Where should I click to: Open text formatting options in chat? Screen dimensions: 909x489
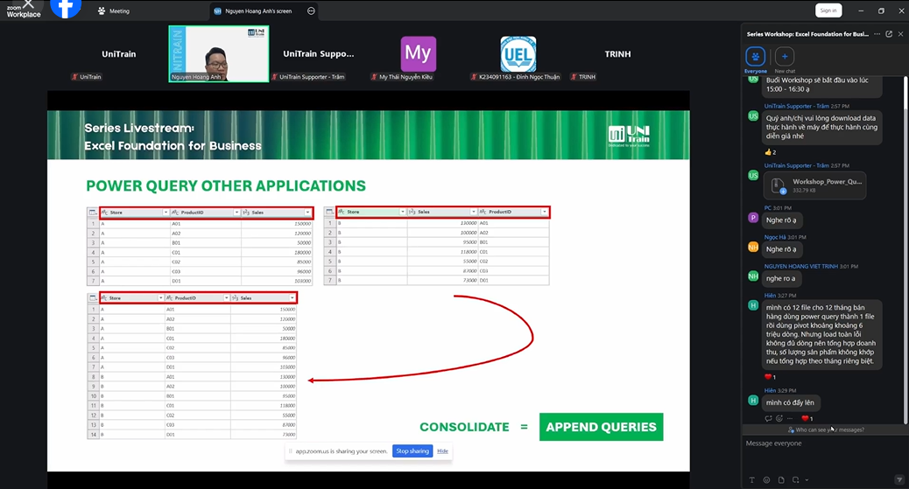[x=752, y=479]
